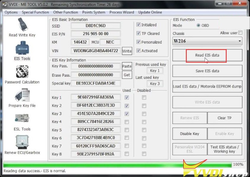This screenshot has height=177, width=250.
Task: Click the VIN field WDDNG8GB4BA404722
Action: 96,51
